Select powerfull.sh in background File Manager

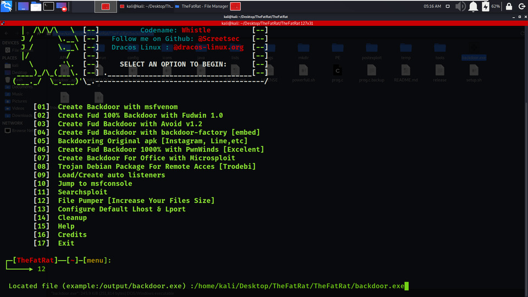304,74
